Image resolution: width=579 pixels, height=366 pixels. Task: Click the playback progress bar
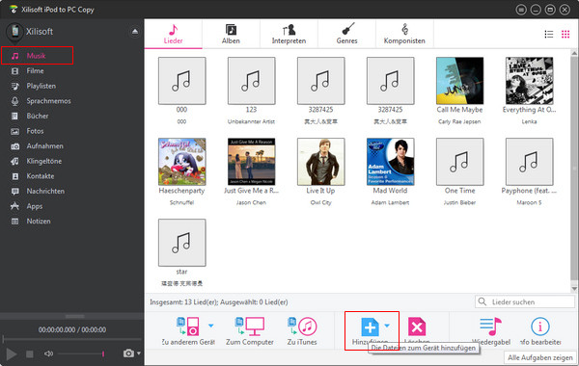pyautogui.click(x=72, y=339)
